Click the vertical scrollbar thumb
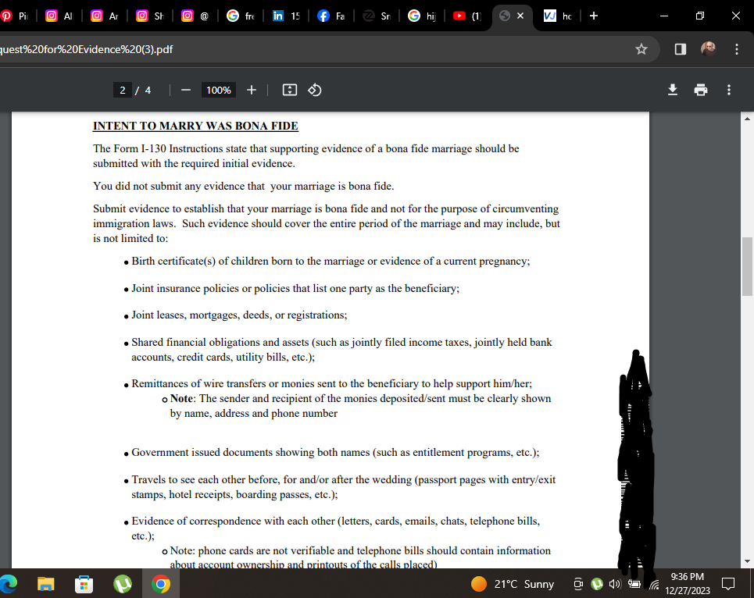This screenshot has width=754, height=598. [x=747, y=266]
